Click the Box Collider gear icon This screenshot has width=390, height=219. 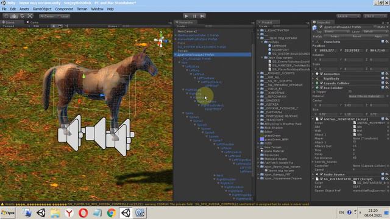[387, 88]
